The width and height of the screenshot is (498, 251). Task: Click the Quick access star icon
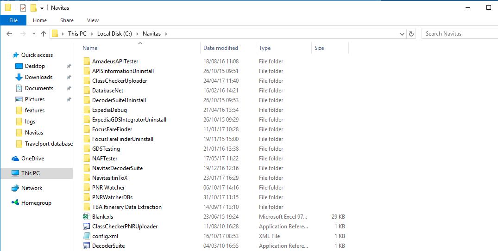coord(16,55)
